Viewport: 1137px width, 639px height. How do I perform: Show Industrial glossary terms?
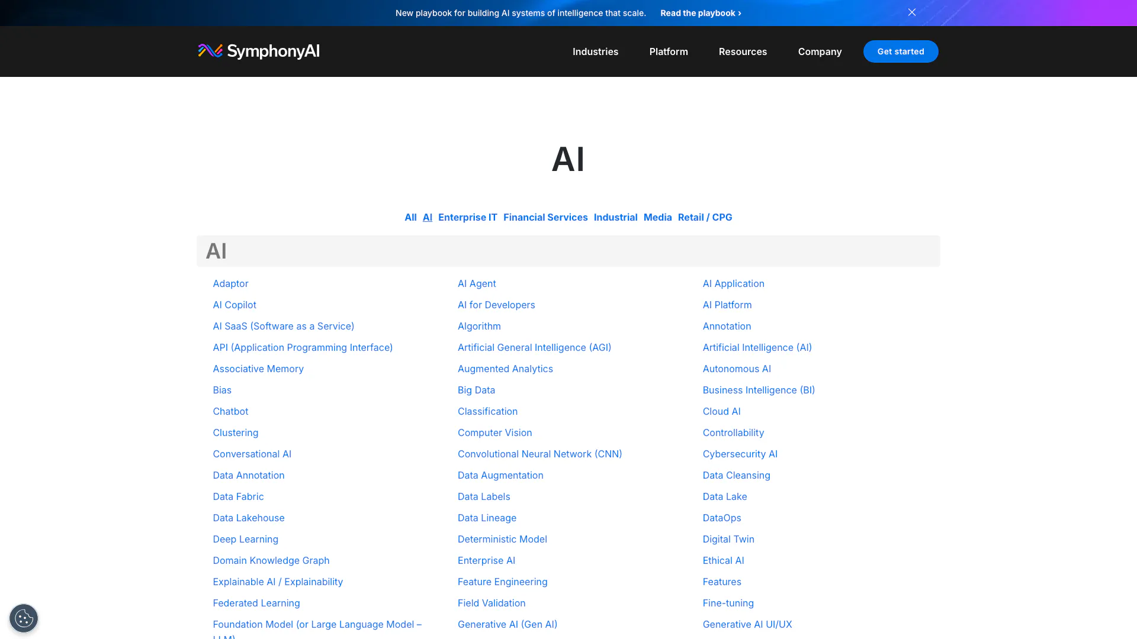tap(615, 217)
